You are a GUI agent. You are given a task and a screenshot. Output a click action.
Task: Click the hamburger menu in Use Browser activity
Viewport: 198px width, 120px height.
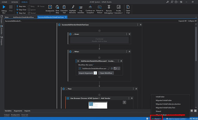click(x=124, y=102)
